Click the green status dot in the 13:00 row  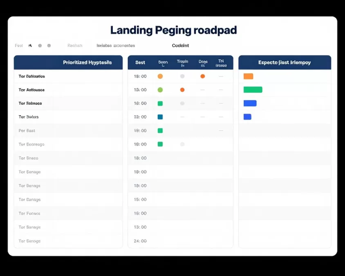(160, 90)
